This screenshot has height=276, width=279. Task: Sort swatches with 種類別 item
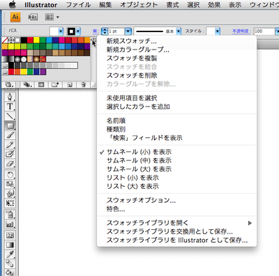click(177, 129)
